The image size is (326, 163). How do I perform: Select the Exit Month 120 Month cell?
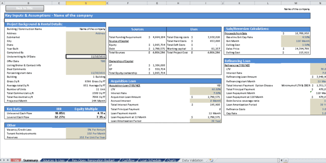[296, 41]
